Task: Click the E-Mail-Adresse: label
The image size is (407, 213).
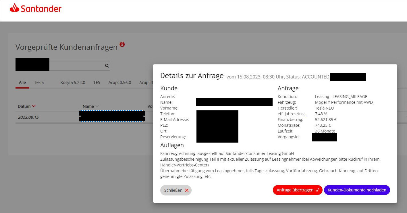Action: 175,120
